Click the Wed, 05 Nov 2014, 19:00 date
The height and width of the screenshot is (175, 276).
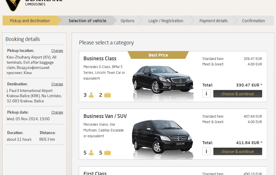pos(28,119)
